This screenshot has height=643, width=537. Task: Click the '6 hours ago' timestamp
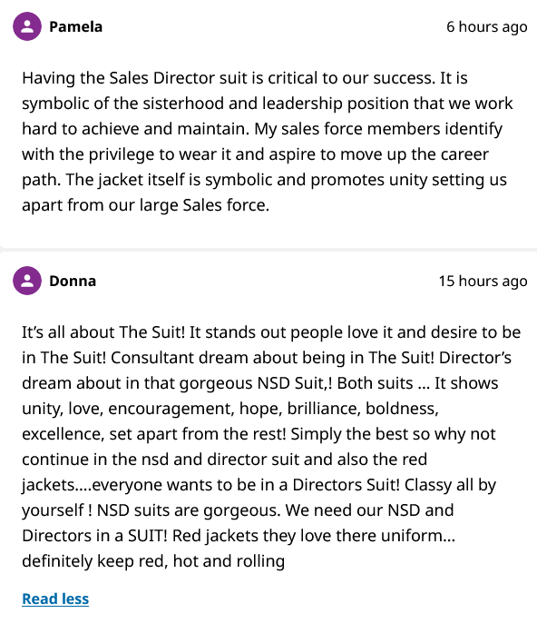(486, 26)
